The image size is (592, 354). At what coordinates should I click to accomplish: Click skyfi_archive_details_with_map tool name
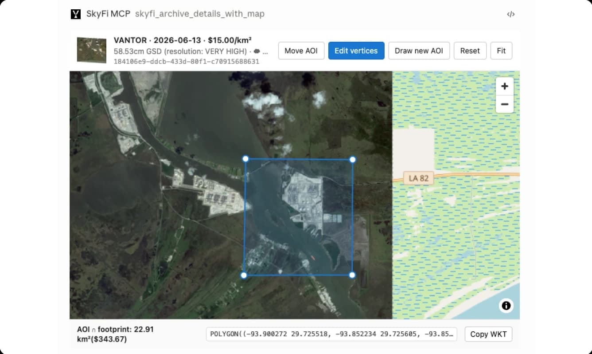(x=200, y=14)
